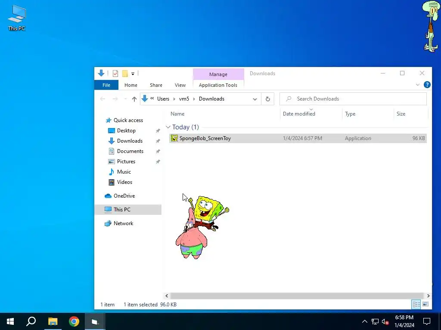Screen dimensions: 441x330
Task: Click Users in the address path
Action: point(163,99)
